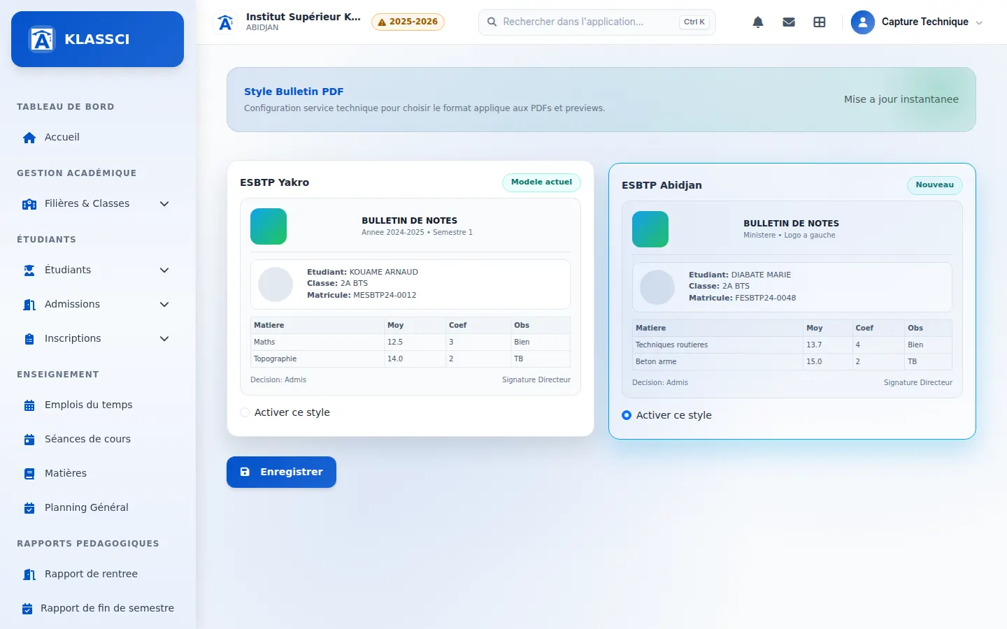This screenshot has height=629, width=1007.
Task: Open Emplois du temps menu item
Action: click(x=97, y=405)
